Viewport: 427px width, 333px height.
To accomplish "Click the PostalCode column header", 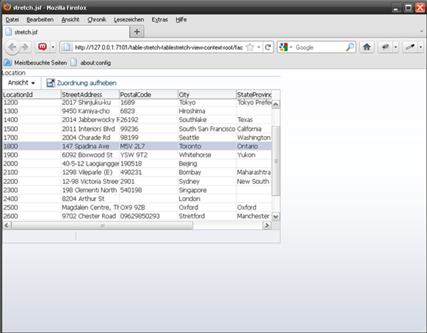I will pos(149,94).
